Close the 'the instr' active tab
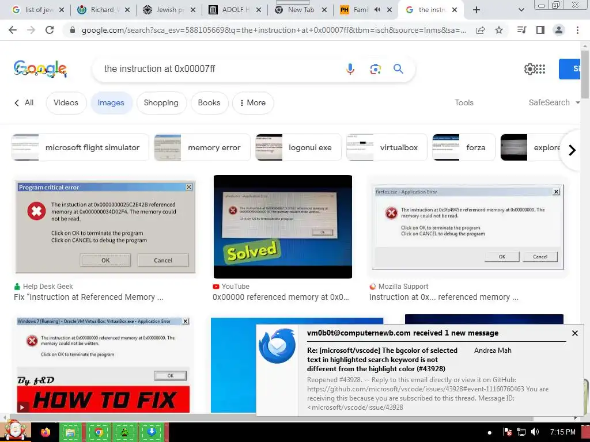The image size is (590, 442). tap(455, 10)
